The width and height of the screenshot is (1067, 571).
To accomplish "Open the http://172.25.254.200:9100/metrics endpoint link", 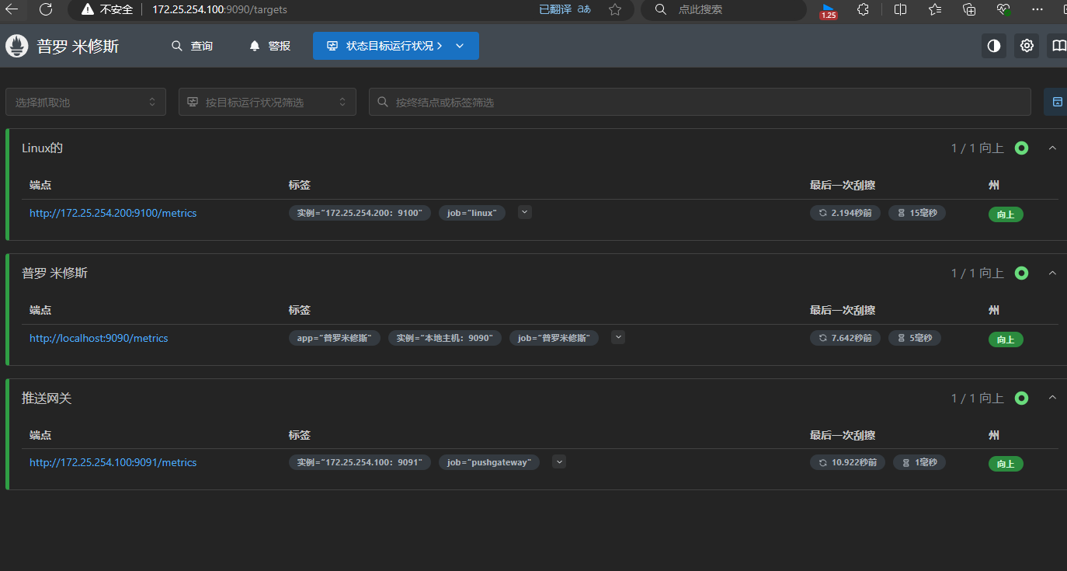I will coord(113,213).
